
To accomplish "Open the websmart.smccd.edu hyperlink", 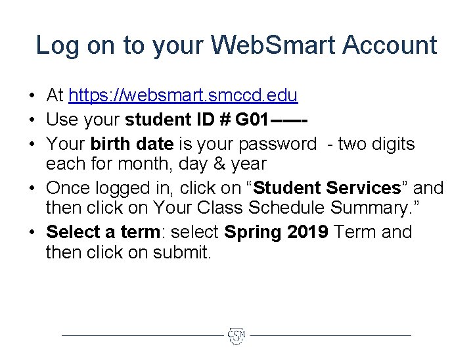I will click(183, 95).
